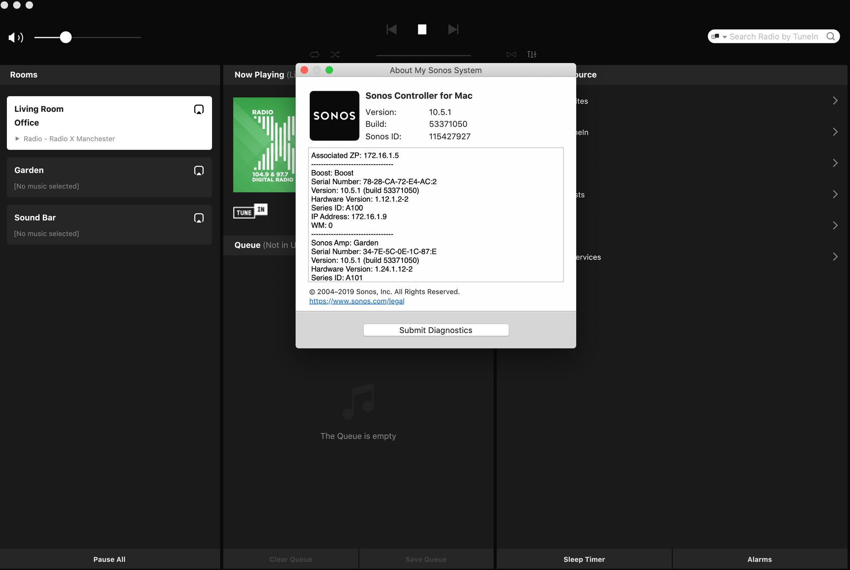
Task: Click the empty queue music note icon
Action: (x=358, y=401)
